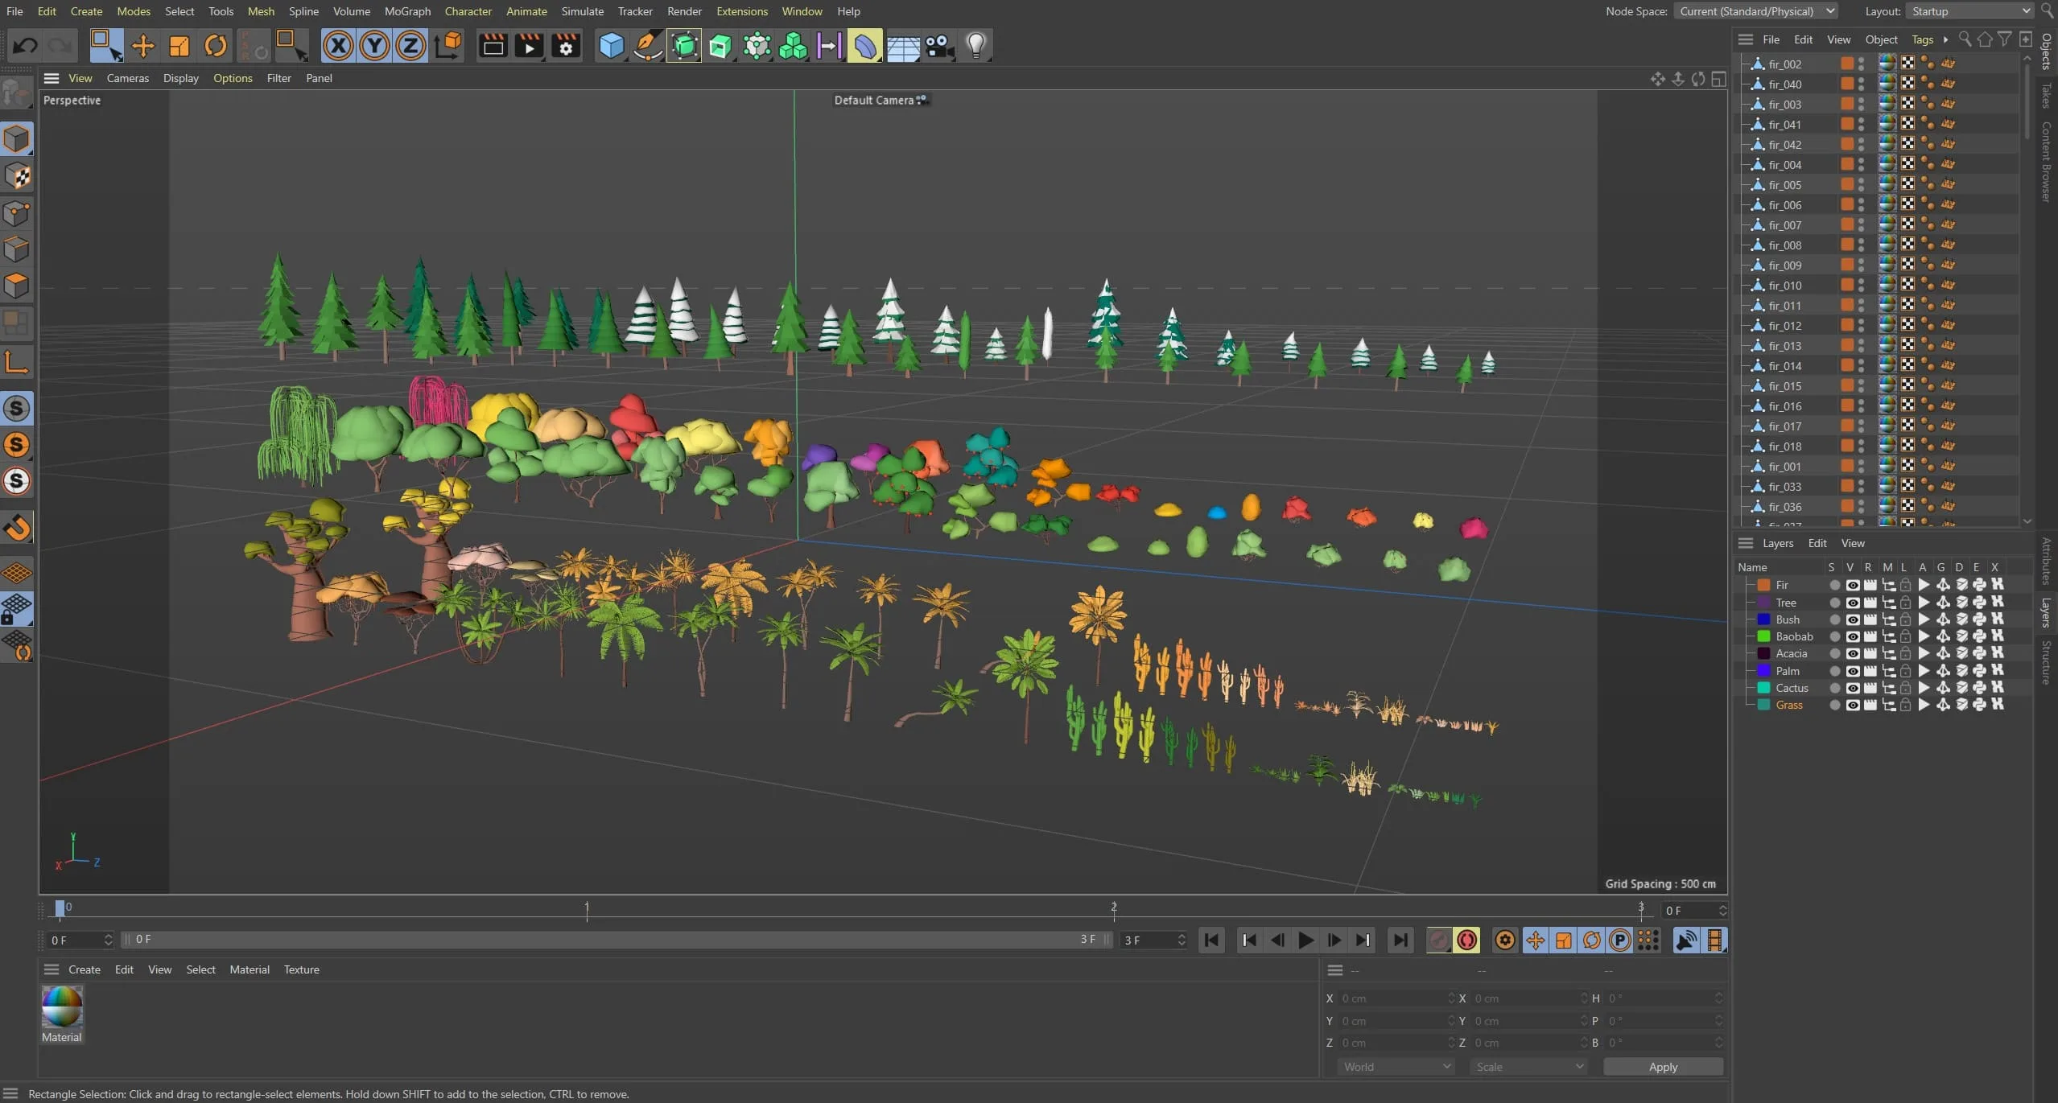This screenshot has height=1103, width=2058.
Task: Open Edit Render Settings icon
Action: (x=566, y=45)
